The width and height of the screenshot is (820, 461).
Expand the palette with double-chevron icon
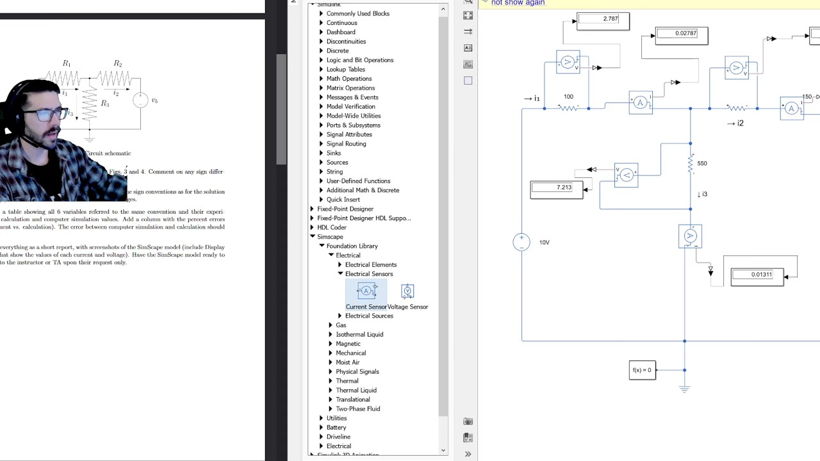(468, 454)
